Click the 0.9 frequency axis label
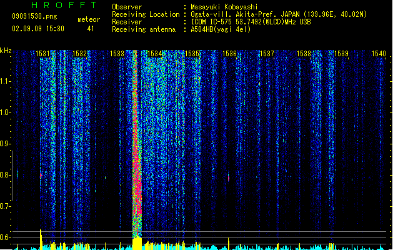The image size is (393, 250). coord(5,144)
